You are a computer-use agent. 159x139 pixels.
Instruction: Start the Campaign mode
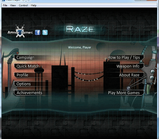(32, 58)
